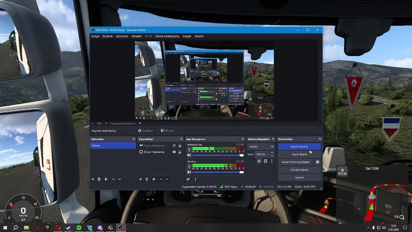Enable Stüdyo Modu
Screen dimensions: 412x232
coord(299,170)
